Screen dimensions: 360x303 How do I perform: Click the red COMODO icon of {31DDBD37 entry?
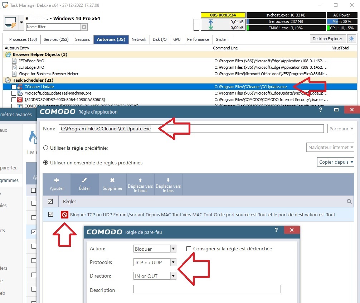pyautogui.click(x=20, y=100)
